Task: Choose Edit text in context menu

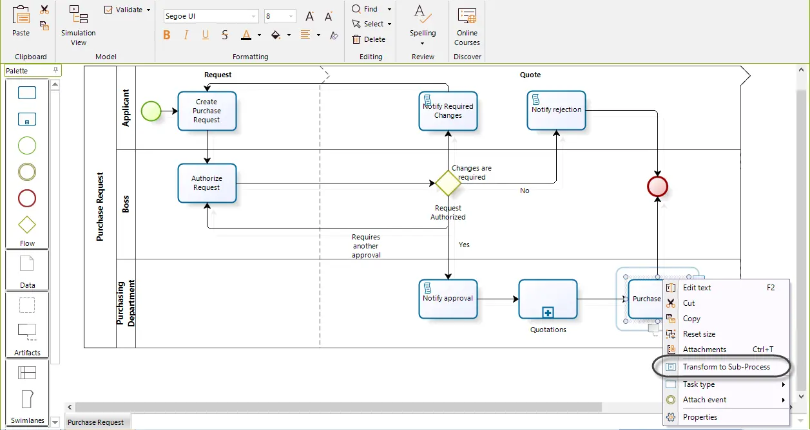Action: pyautogui.click(x=726, y=288)
